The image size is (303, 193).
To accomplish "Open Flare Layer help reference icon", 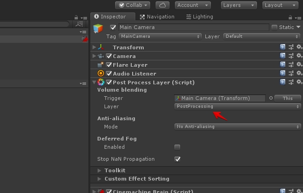I will pos(282,64).
